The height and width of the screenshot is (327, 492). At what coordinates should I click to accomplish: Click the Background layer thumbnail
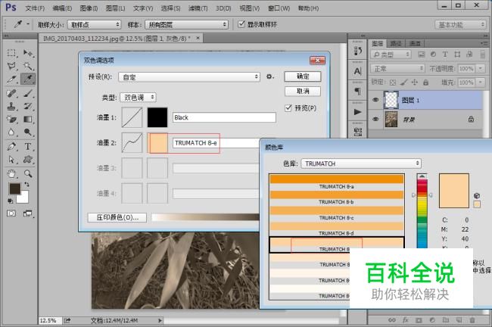coord(391,120)
